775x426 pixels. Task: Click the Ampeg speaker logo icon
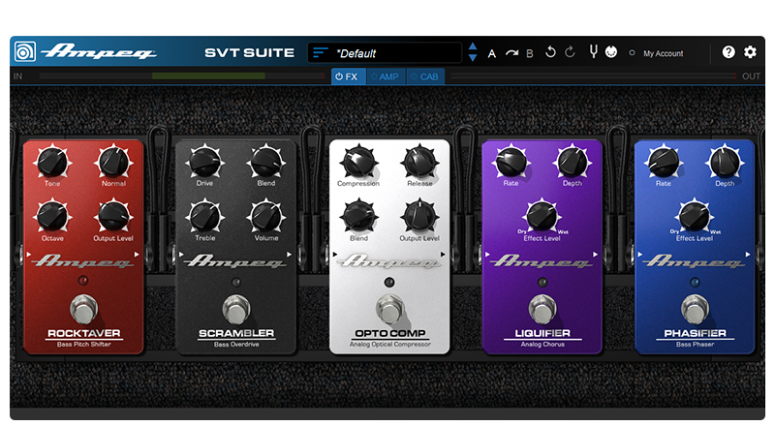(25, 52)
